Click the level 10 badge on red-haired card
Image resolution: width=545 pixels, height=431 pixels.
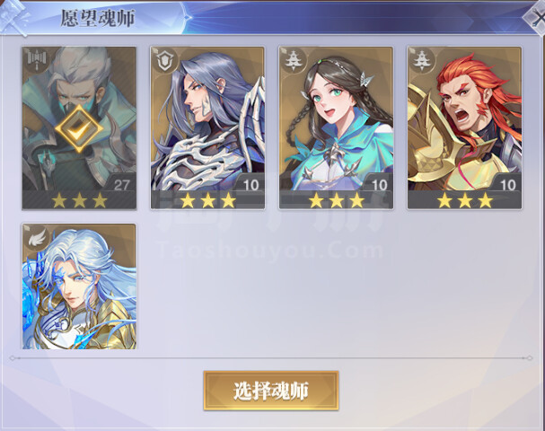click(507, 185)
